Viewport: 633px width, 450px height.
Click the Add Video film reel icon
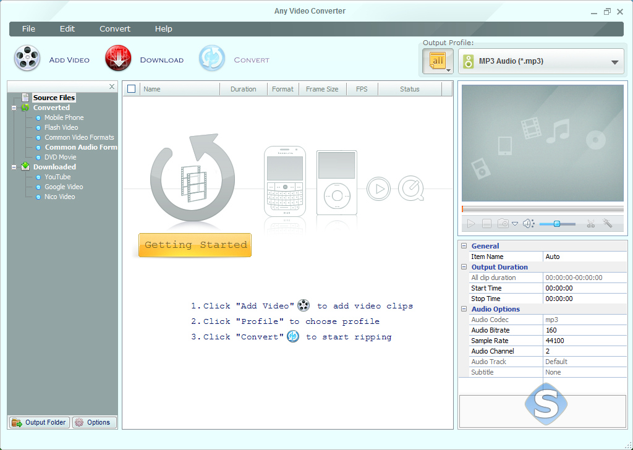click(x=27, y=59)
